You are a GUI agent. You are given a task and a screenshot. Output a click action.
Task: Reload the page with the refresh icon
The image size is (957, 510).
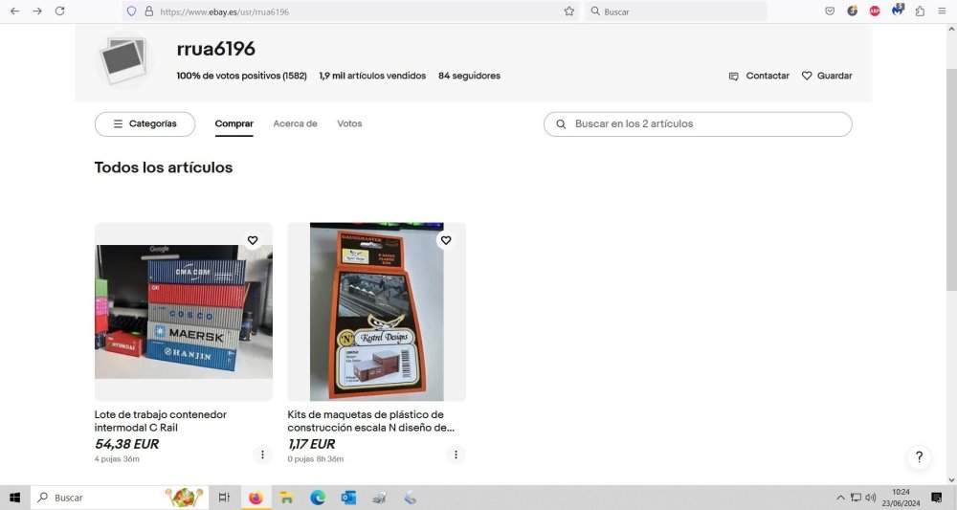(59, 11)
